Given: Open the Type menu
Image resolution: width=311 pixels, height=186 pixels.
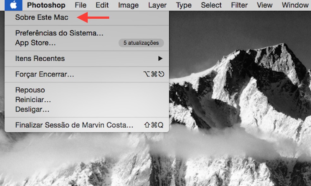Looking at the screenshot, I should (x=183, y=5).
